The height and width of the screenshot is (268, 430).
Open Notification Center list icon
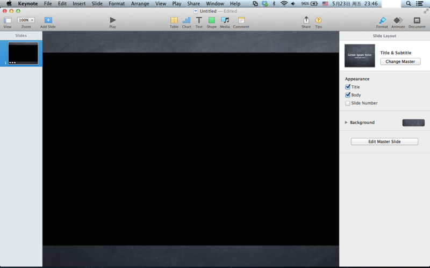point(419,4)
